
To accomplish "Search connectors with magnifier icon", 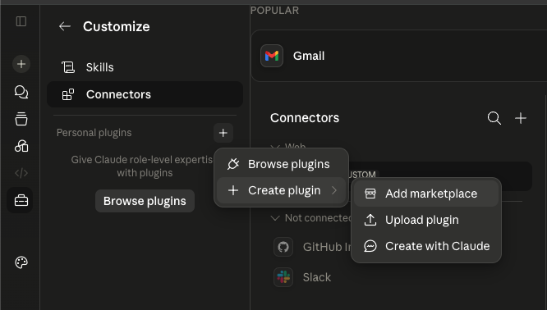I will (494, 118).
